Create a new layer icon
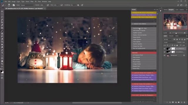The width and height of the screenshot is (188, 105). click(182, 102)
